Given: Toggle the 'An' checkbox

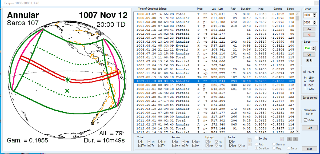Looking at the screenshot, I should [x=183, y=142].
